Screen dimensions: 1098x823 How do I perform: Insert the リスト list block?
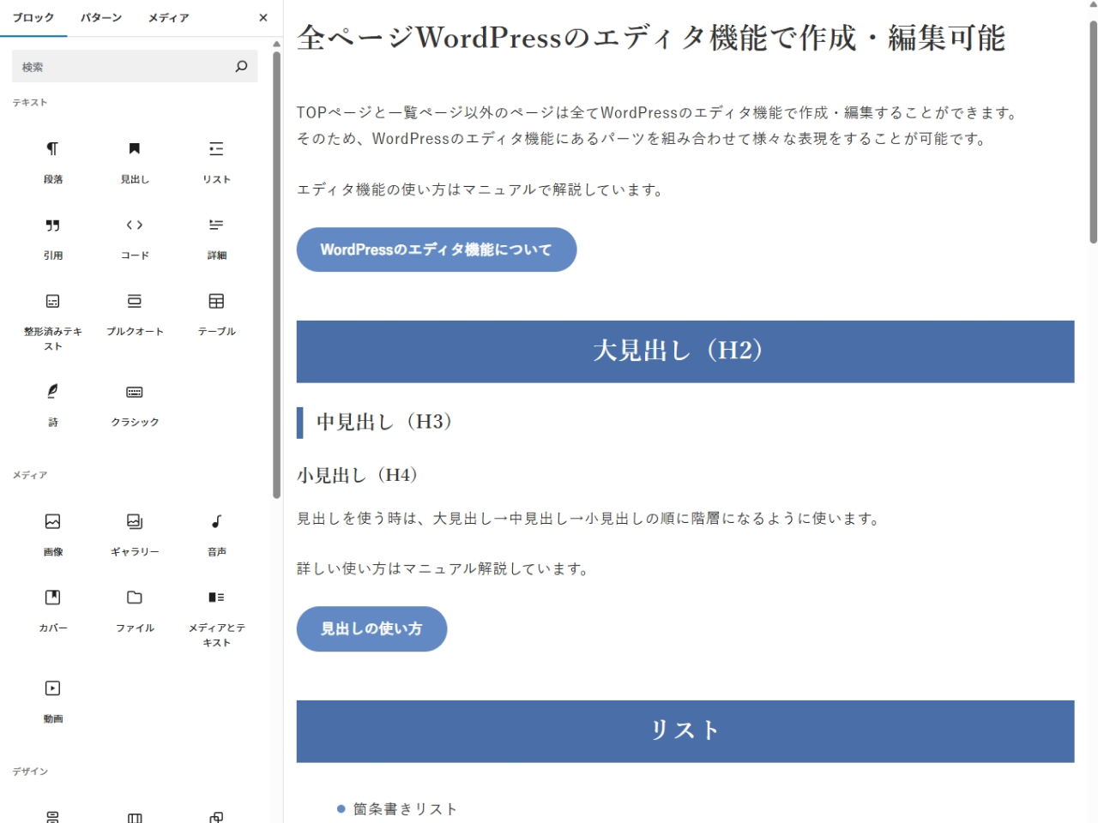tap(216, 163)
